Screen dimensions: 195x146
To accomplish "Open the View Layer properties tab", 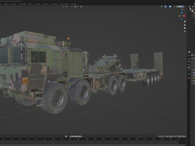I will (189, 64).
